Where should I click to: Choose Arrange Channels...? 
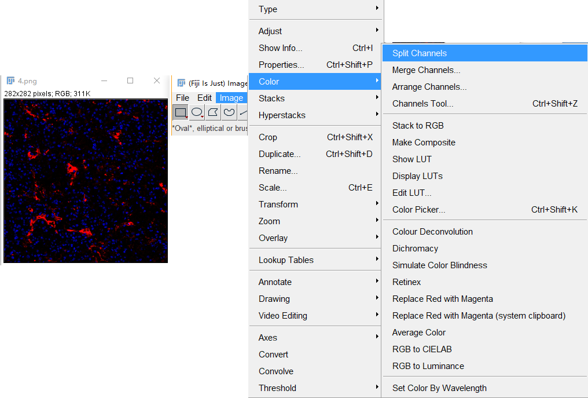[485, 87]
